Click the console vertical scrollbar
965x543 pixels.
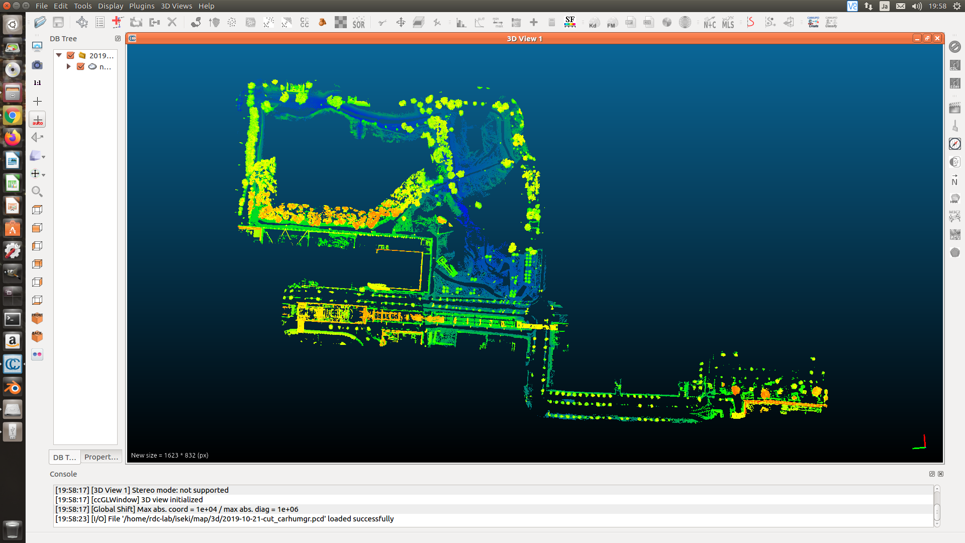click(937, 511)
